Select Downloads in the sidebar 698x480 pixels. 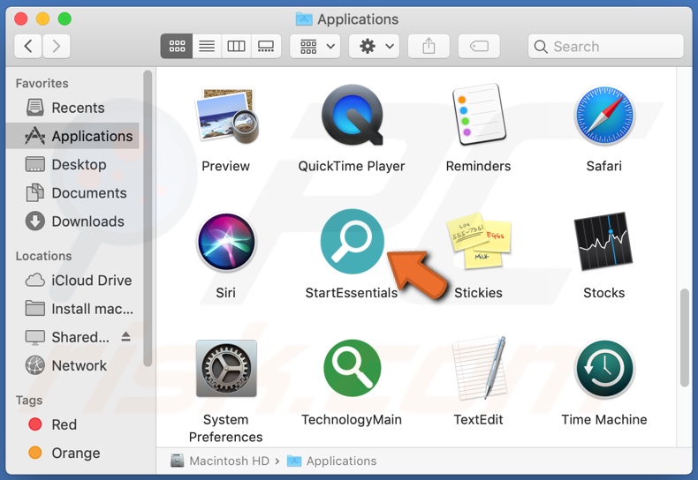pyautogui.click(x=87, y=221)
